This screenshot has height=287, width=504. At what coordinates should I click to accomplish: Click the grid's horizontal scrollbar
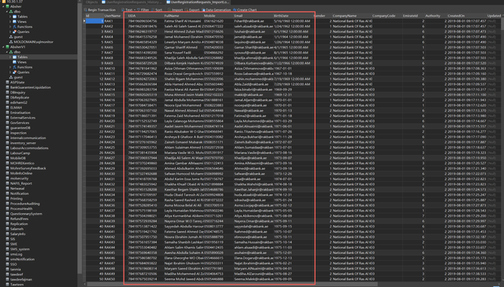pos(232,284)
